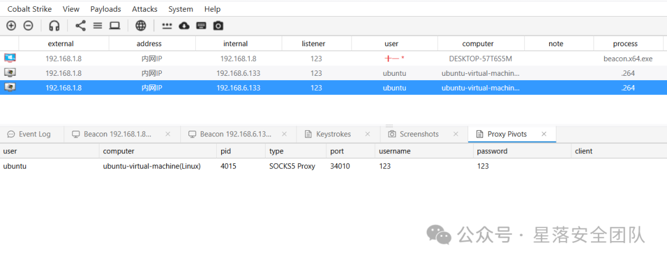The image size is (667, 262).
Task: Click the beacon icon of the highlighted ubuntu row
Action: pyautogui.click(x=10, y=88)
